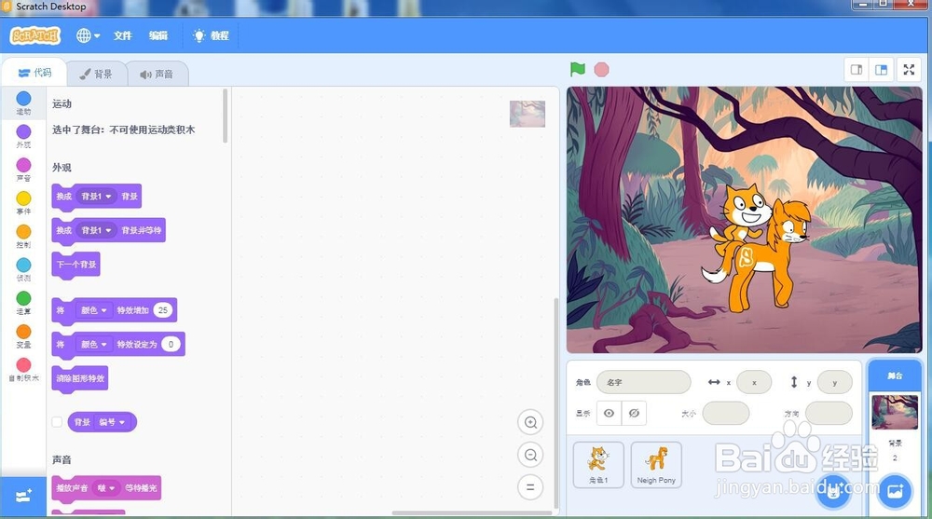The height and width of the screenshot is (519, 932).
Task: Select the 变量 orange category
Action: point(24,335)
